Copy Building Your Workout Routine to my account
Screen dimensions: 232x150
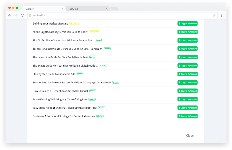pyautogui.click(x=187, y=24)
